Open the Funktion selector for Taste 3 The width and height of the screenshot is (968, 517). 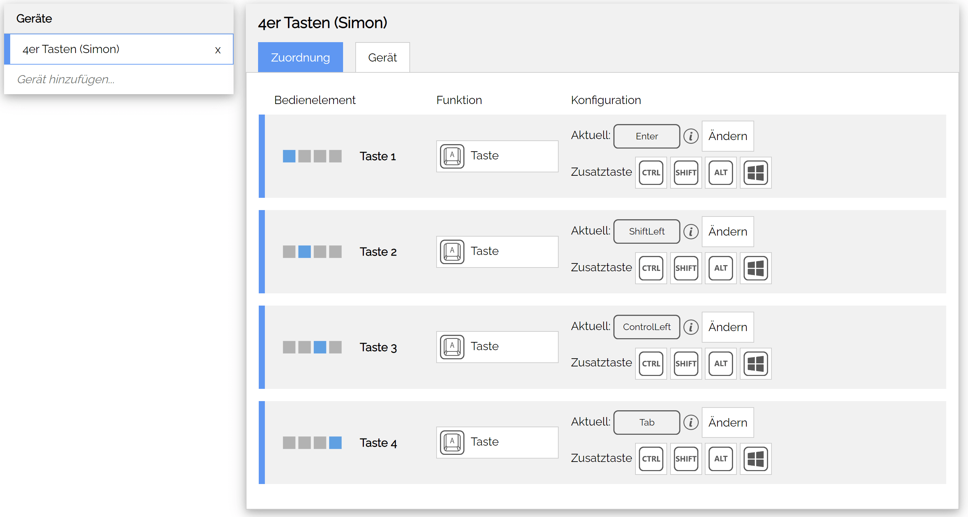497,347
